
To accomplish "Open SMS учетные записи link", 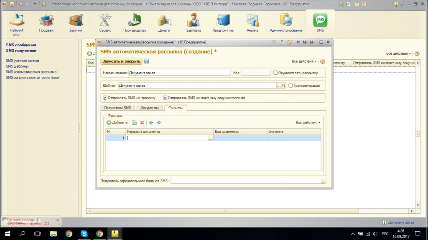I will (x=23, y=61).
